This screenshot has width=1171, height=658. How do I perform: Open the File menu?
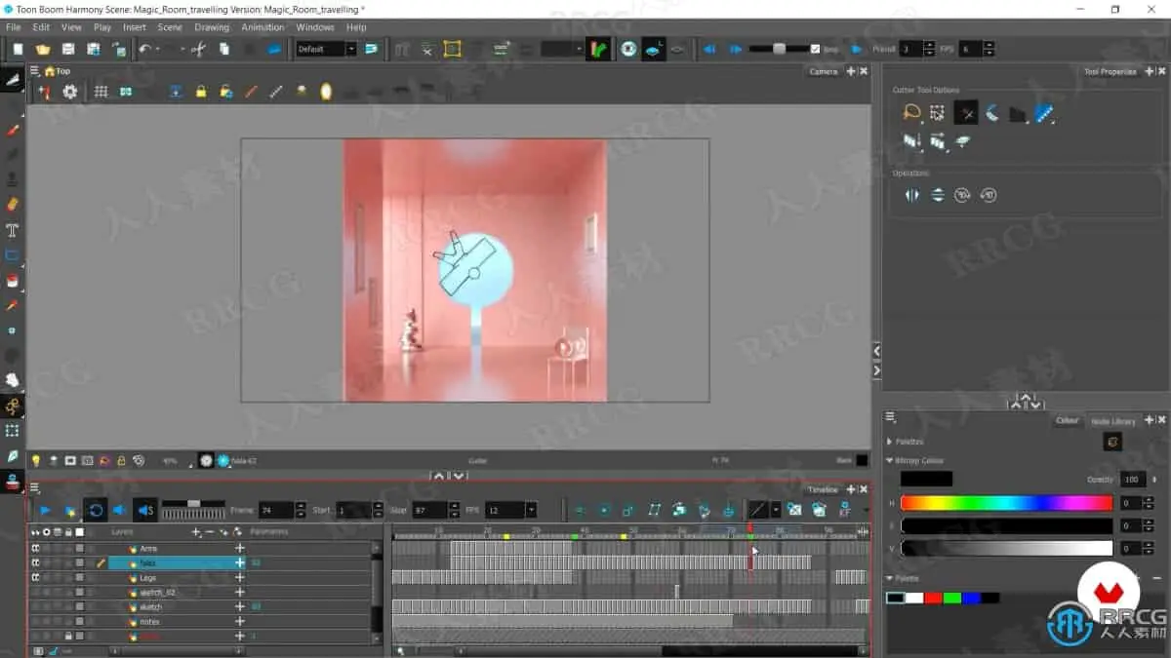(x=14, y=27)
